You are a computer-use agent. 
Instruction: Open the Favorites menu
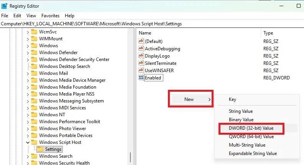tap(50, 16)
